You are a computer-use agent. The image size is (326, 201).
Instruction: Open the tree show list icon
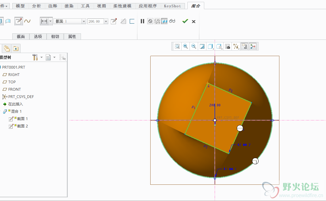coord(48,57)
